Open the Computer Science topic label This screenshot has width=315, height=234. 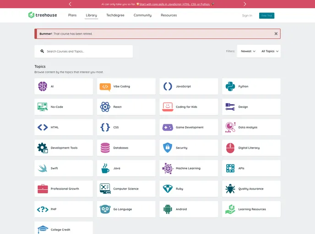point(126,189)
